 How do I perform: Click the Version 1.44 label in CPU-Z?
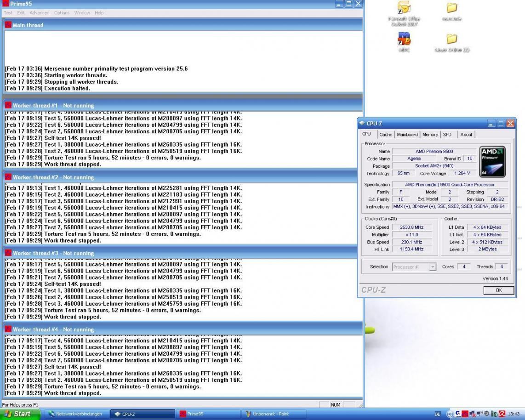click(x=495, y=278)
